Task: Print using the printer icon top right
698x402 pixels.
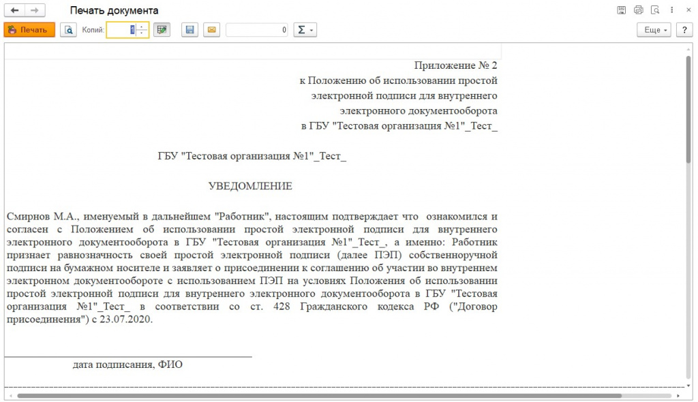Action: click(639, 10)
